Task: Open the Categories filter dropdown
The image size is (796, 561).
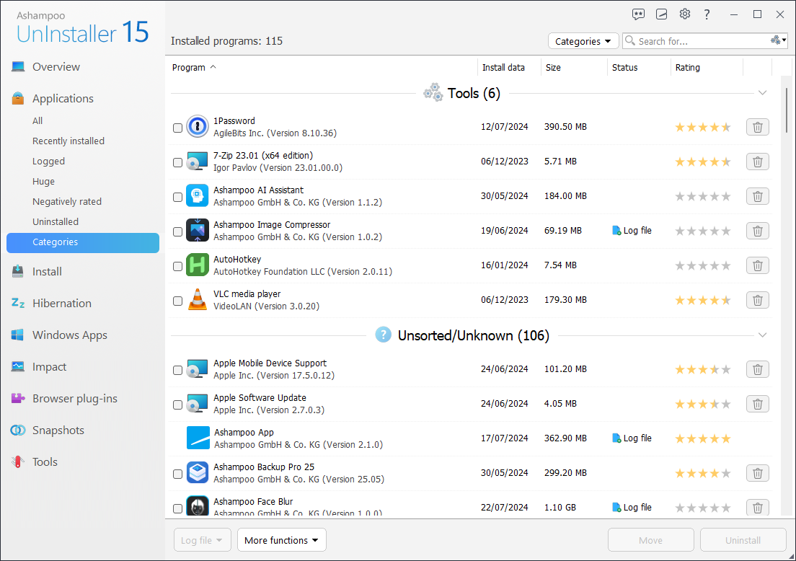Action: (x=583, y=41)
